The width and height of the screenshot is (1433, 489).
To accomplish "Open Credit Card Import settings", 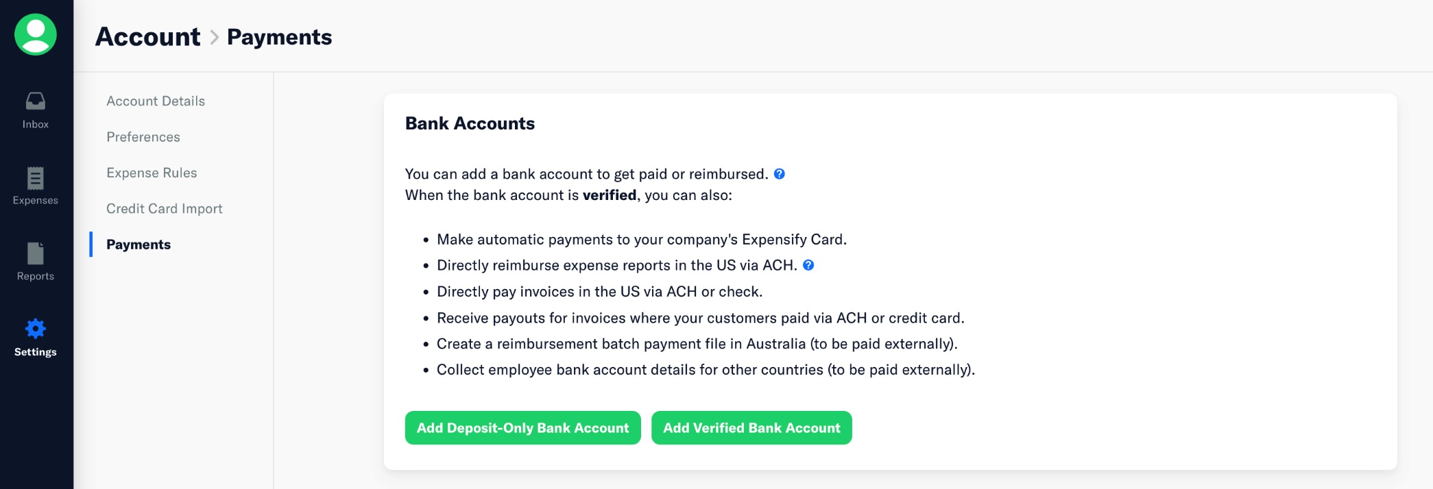I will coord(164,208).
